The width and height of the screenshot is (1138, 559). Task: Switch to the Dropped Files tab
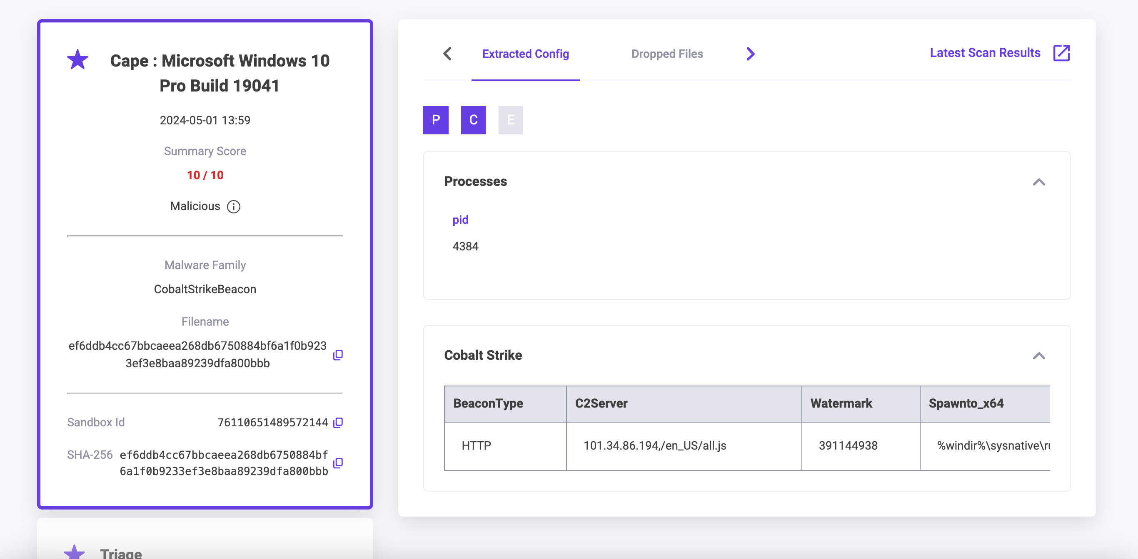(666, 54)
